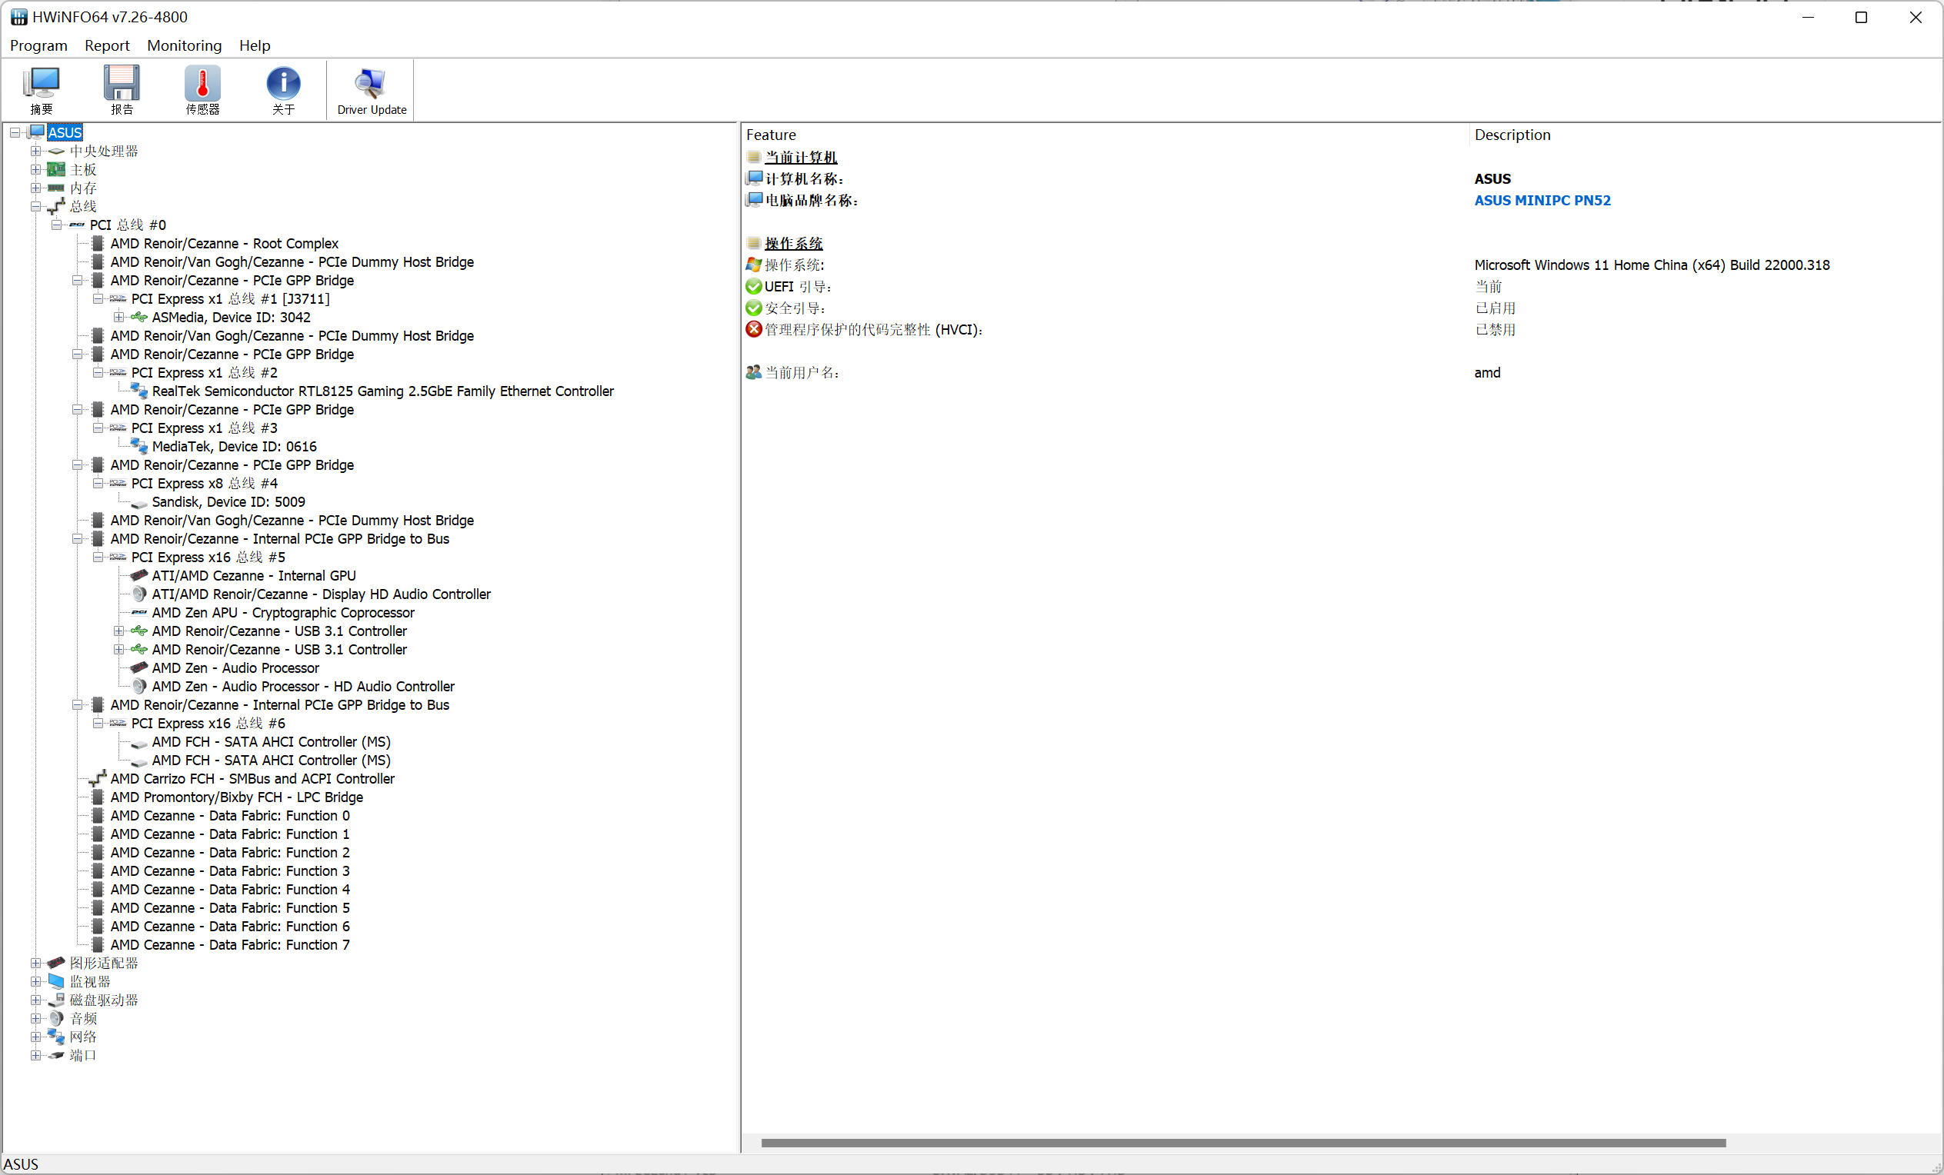The width and height of the screenshot is (1944, 1175).
Task: Click the AMD Carrizo FCH SMBus icon
Action: (x=98, y=779)
